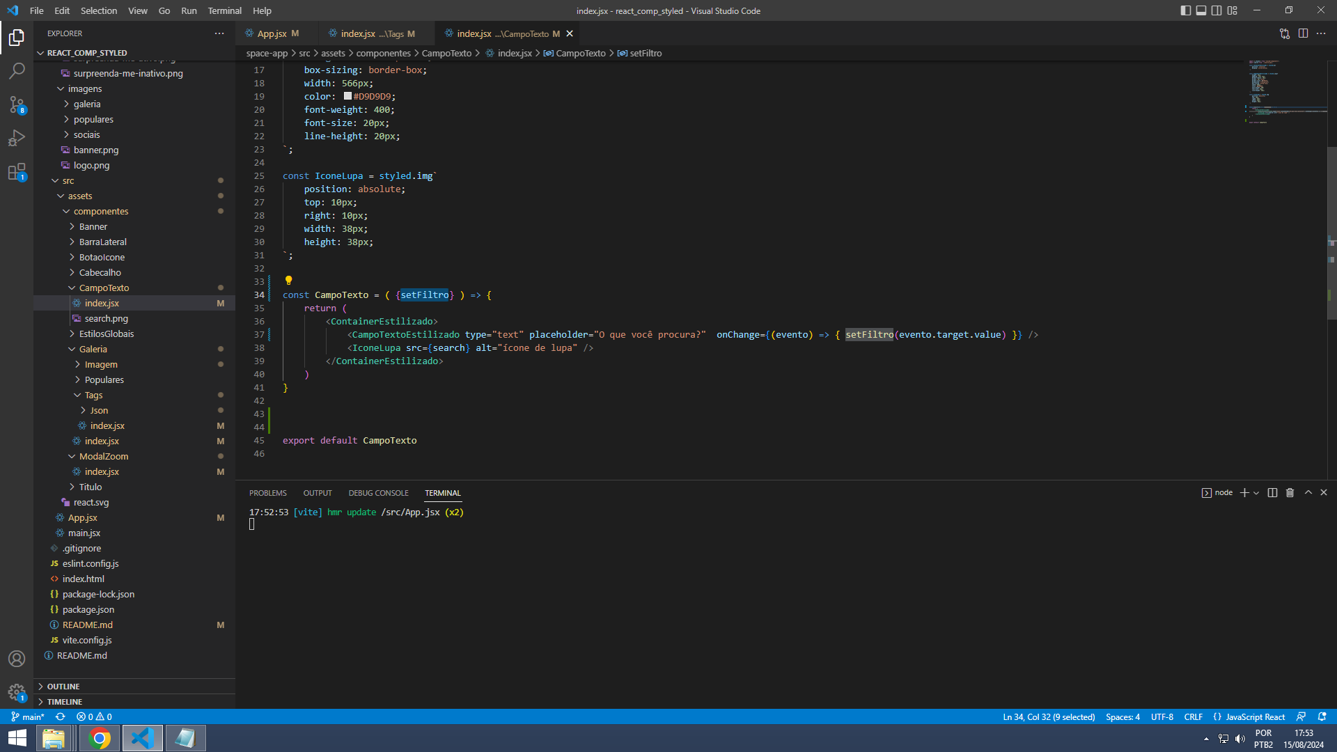Open notifications bell in status bar
This screenshot has height=752, width=1337.
[1322, 717]
